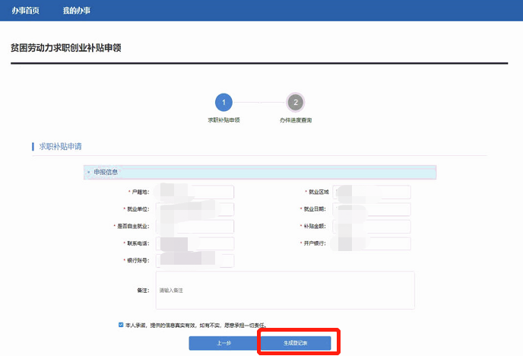Click the 备注 remarks text area
Screen dimensions: 523x356
[x=284, y=290]
